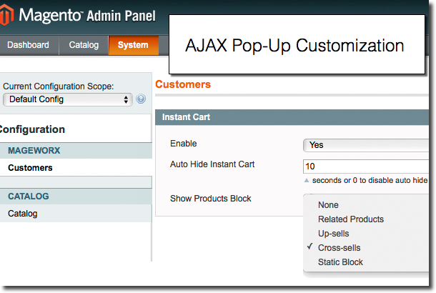This screenshot has width=436, height=293.
Task: Click the Auto Hide Instant Cart input field
Action: coord(366,167)
